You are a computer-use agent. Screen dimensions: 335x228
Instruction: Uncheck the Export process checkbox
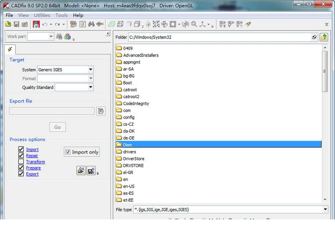click(21, 174)
